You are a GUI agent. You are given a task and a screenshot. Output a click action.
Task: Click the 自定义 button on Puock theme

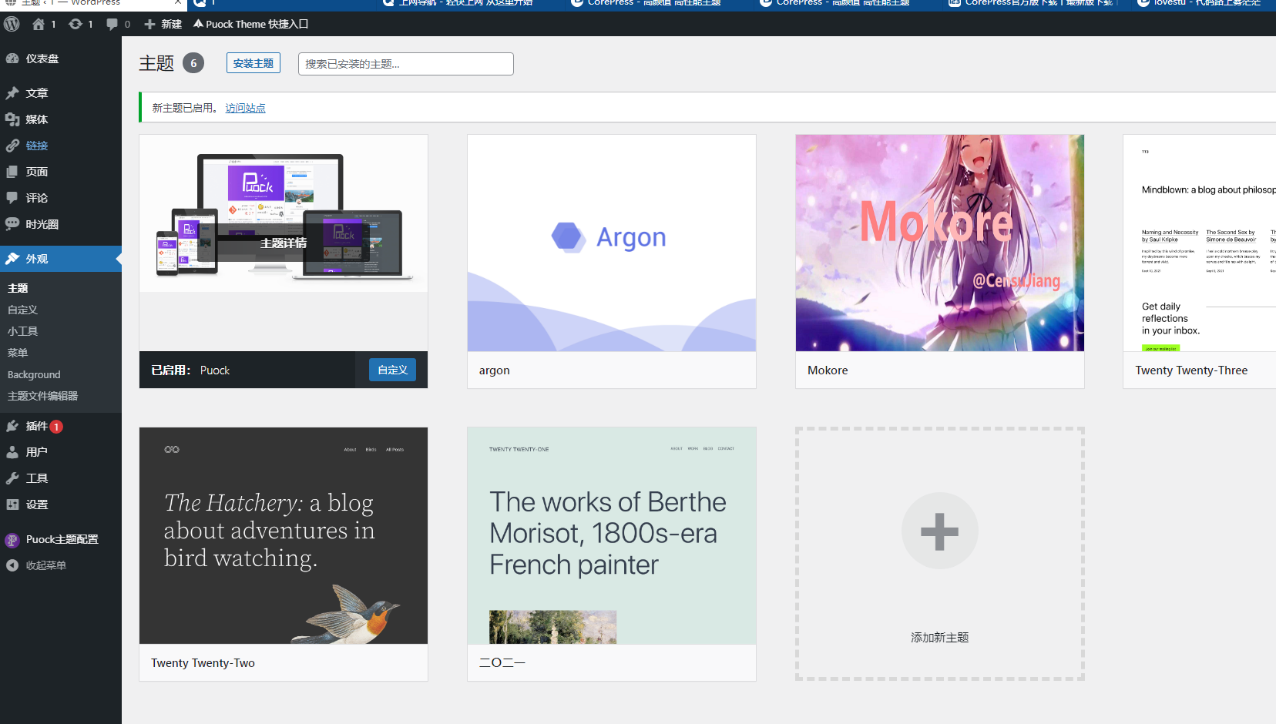[392, 370]
